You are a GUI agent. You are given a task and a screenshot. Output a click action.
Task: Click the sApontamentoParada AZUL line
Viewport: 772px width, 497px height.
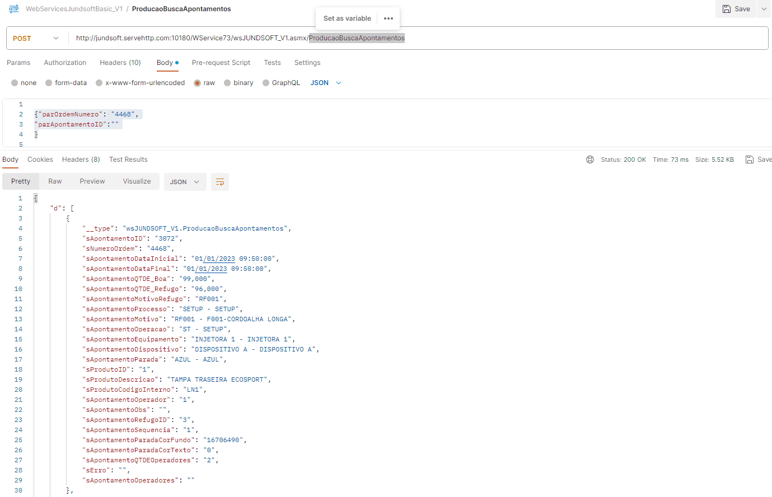[155, 359]
